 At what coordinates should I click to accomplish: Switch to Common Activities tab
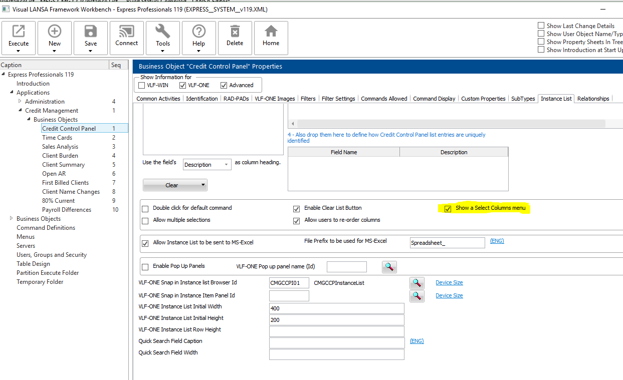(x=158, y=99)
